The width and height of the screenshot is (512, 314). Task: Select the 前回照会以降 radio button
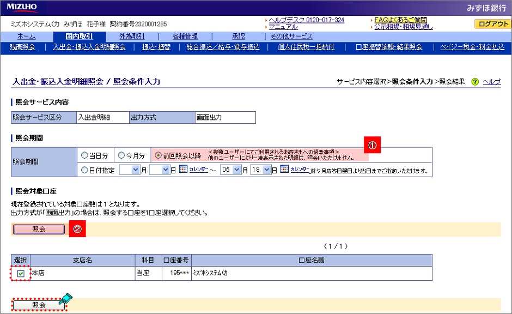click(158, 155)
